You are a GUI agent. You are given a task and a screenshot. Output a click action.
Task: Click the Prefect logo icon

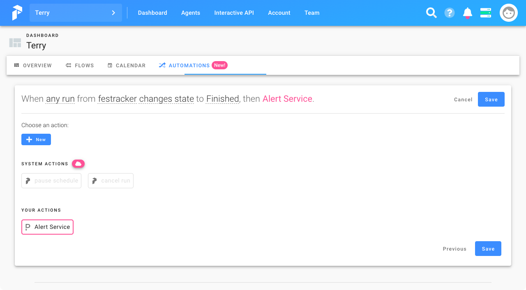17,13
